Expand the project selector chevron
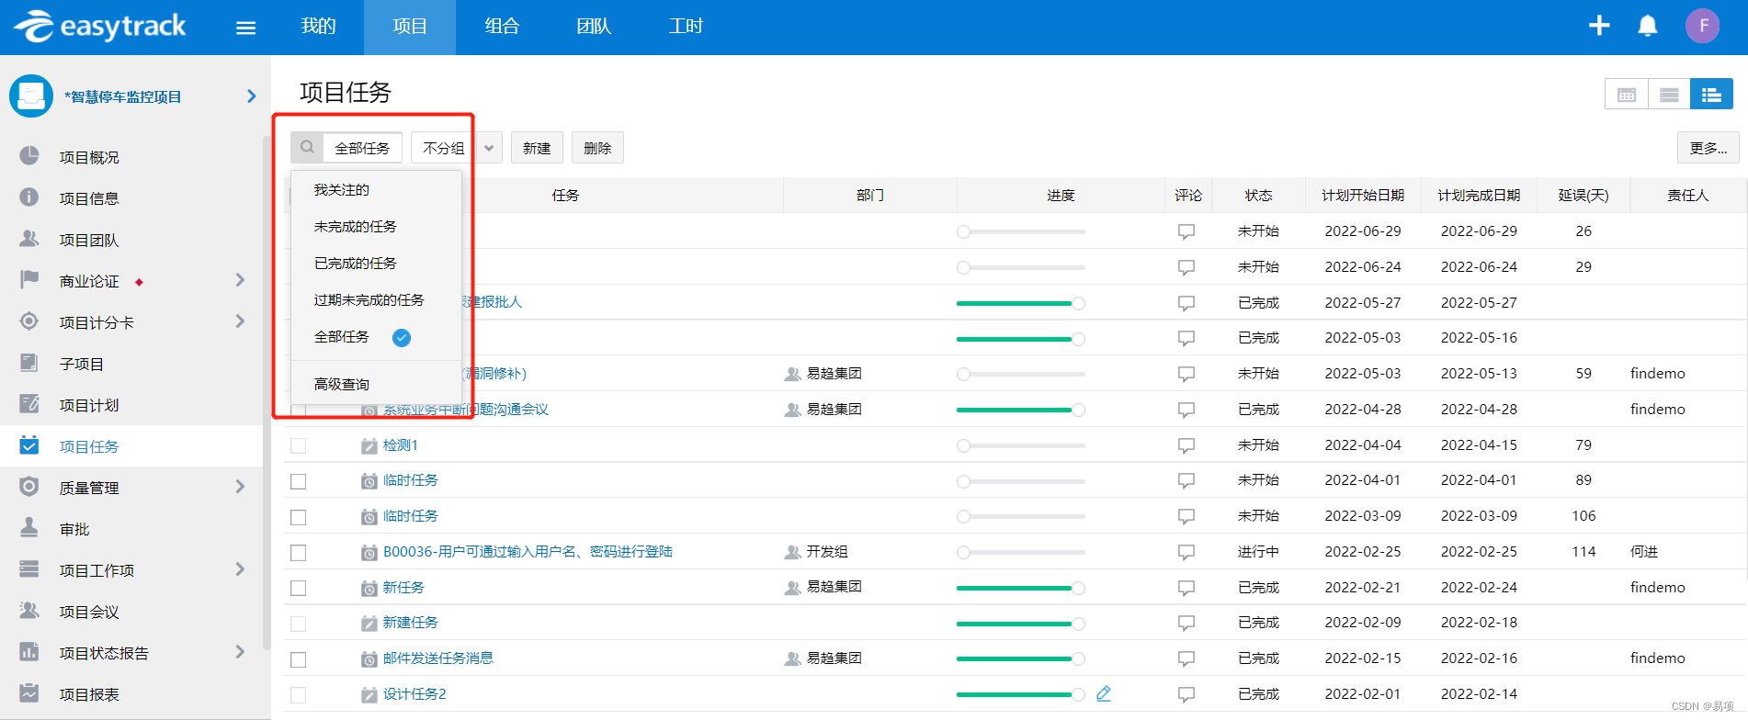The image size is (1748, 720). [252, 96]
